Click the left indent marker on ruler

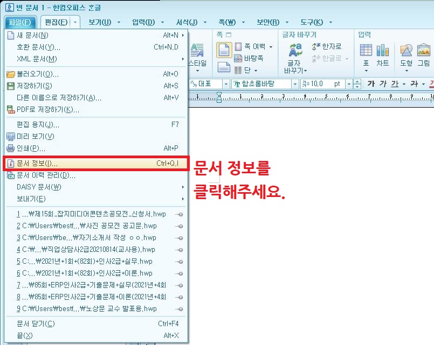[x=219, y=97]
